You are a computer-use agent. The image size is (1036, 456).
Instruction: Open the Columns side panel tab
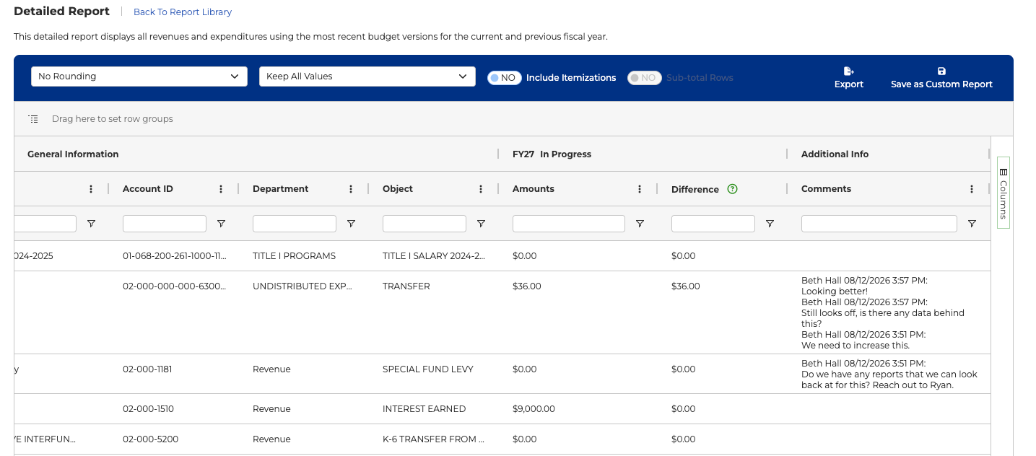pyautogui.click(x=1003, y=193)
